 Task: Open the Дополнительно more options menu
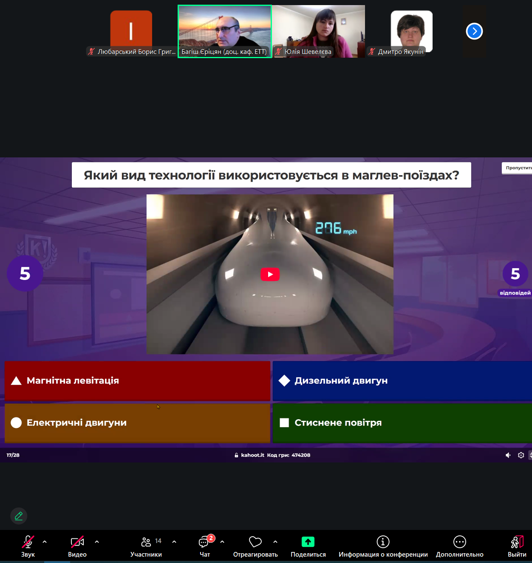[460, 546]
